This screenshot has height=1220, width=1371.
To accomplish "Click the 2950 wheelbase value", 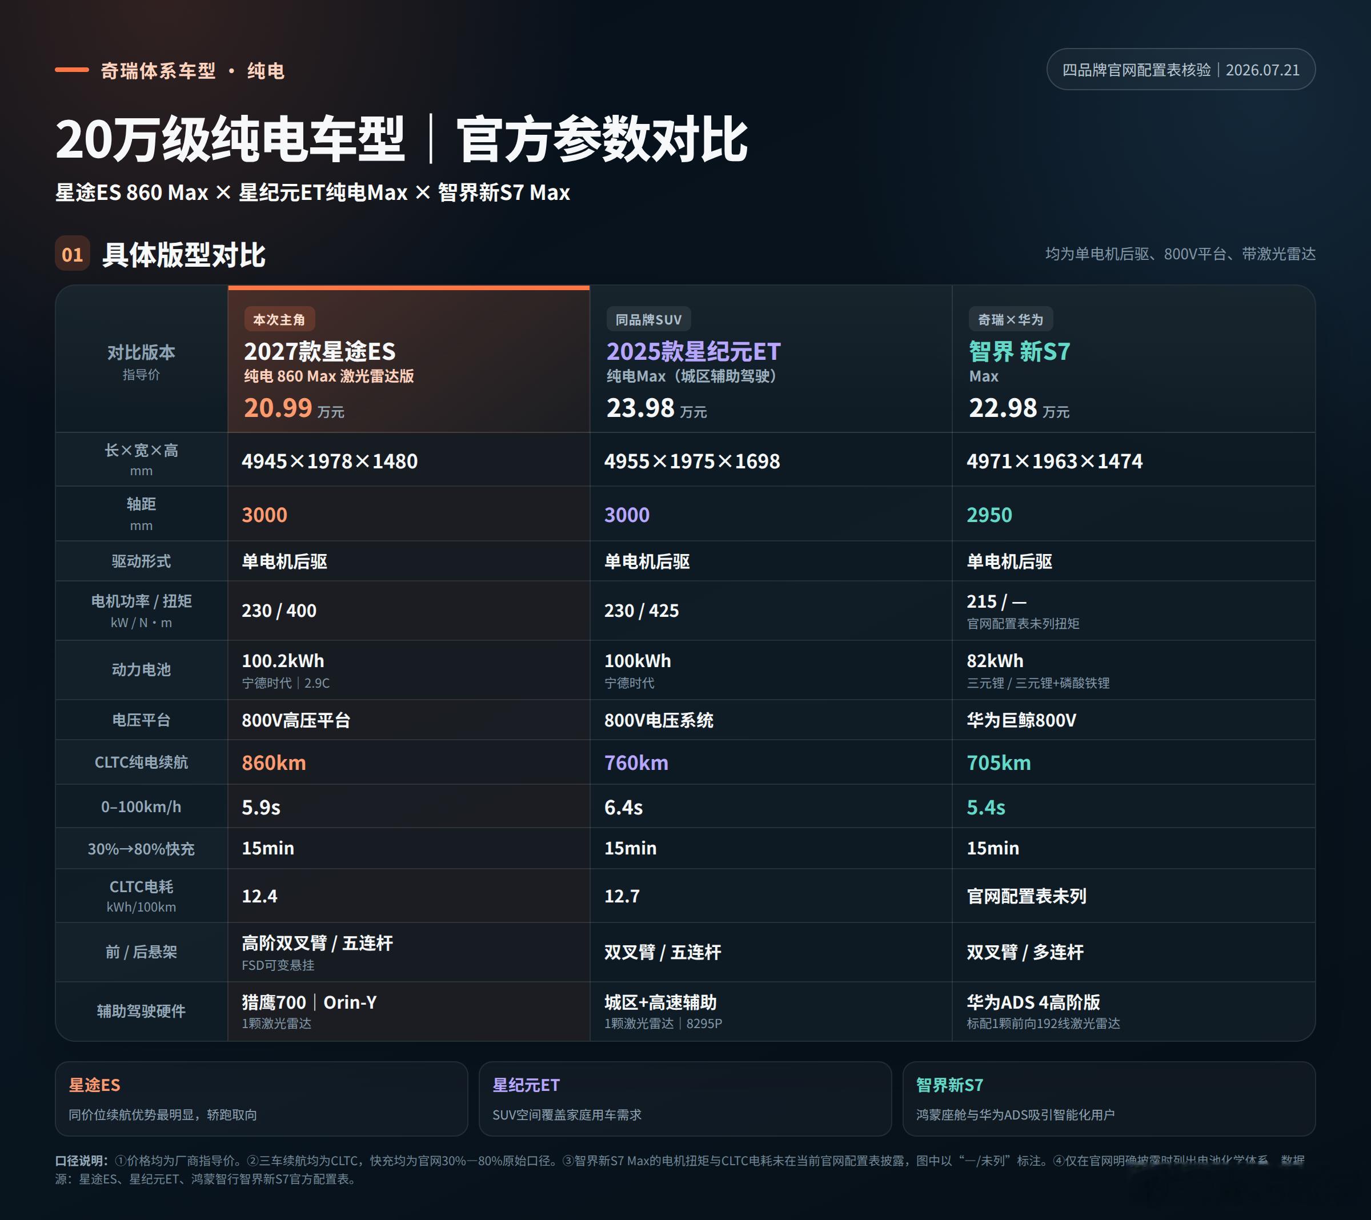I will [989, 515].
